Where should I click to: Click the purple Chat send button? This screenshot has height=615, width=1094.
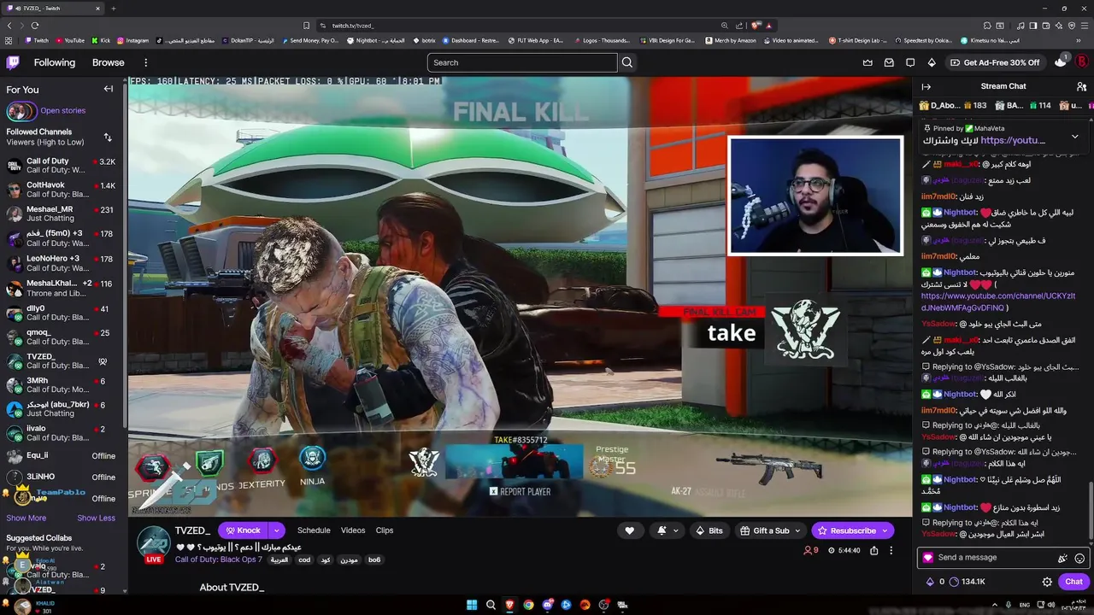(x=1073, y=582)
